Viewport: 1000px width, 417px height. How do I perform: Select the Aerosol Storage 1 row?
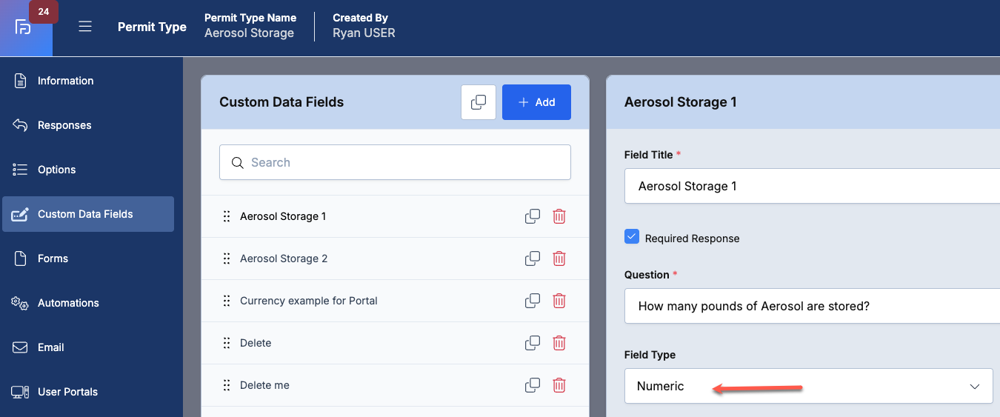tap(395, 216)
